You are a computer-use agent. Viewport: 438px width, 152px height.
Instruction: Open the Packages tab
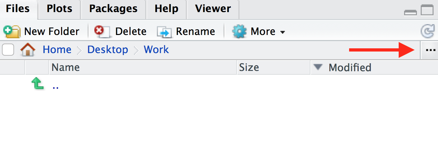(x=113, y=9)
